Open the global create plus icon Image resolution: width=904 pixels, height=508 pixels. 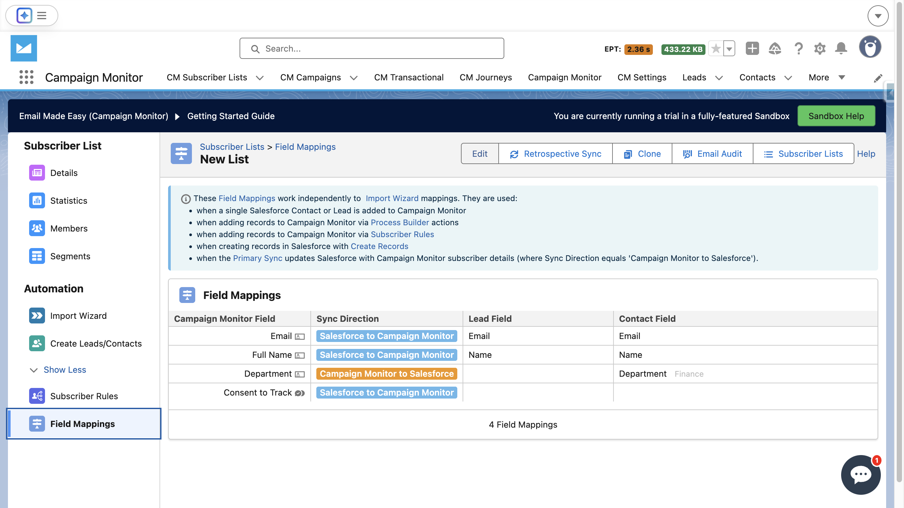pyautogui.click(x=752, y=48)
